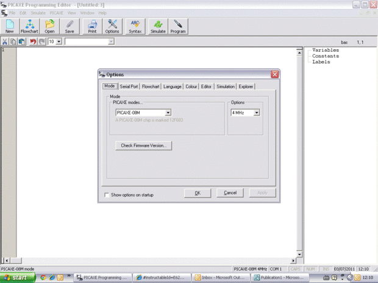The width and height of the screenshot is (378, 283).
Task: Start the Simulate toolbar icon
Action: (158, 26)
